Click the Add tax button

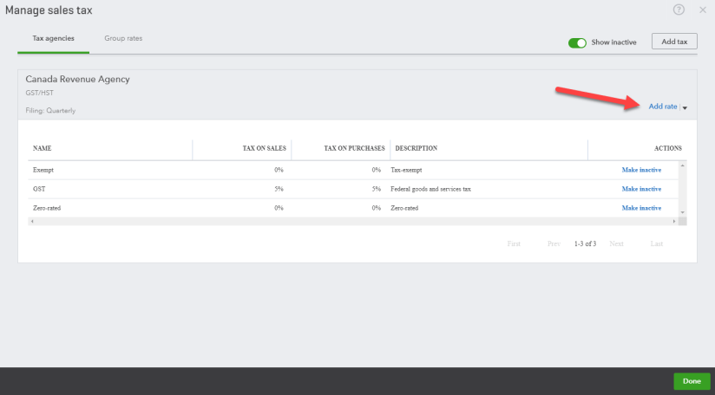click(674, 42)
